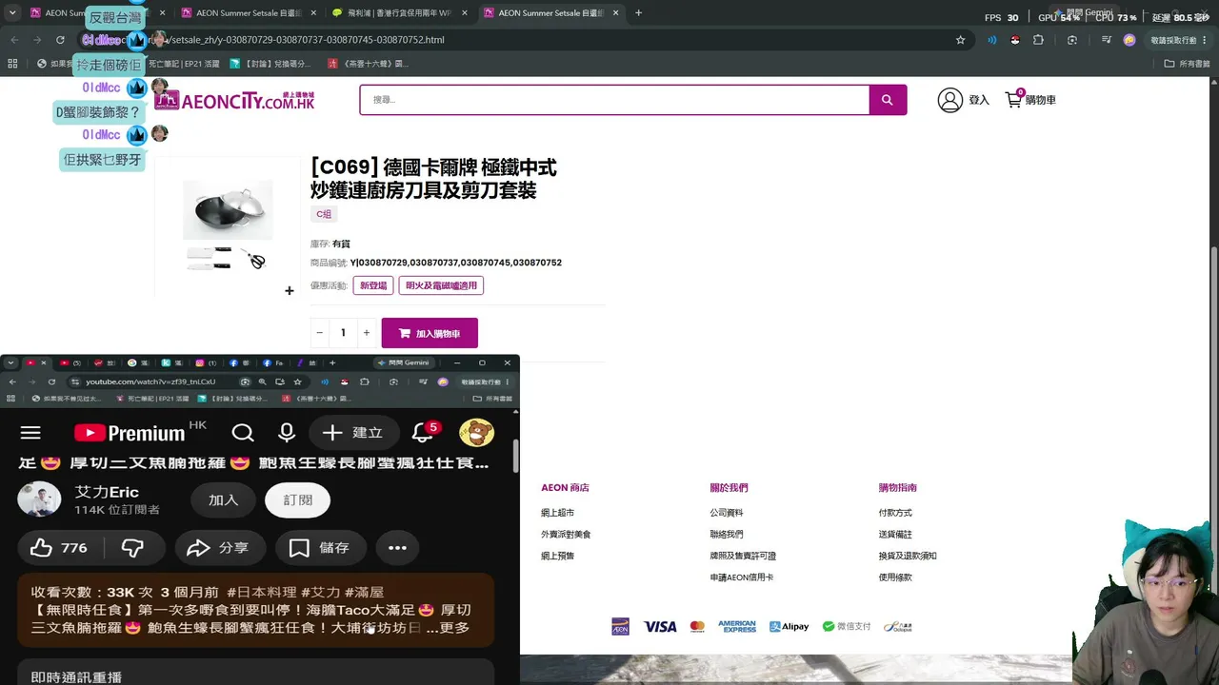The width and height of the screenshot is (1219, 685).
Task: Click the AEONCITY.COM.HK logo
Action: tap(234, 100)
